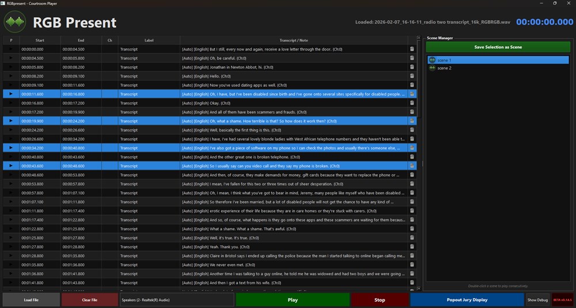The width and height of the screenshot is (576, 308).
Task: Click the BETA v0.14.5 version button
Action: [x=562, y=299]
